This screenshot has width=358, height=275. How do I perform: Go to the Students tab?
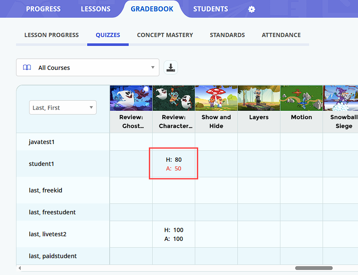pyautogui.click(x=210, y=9)
